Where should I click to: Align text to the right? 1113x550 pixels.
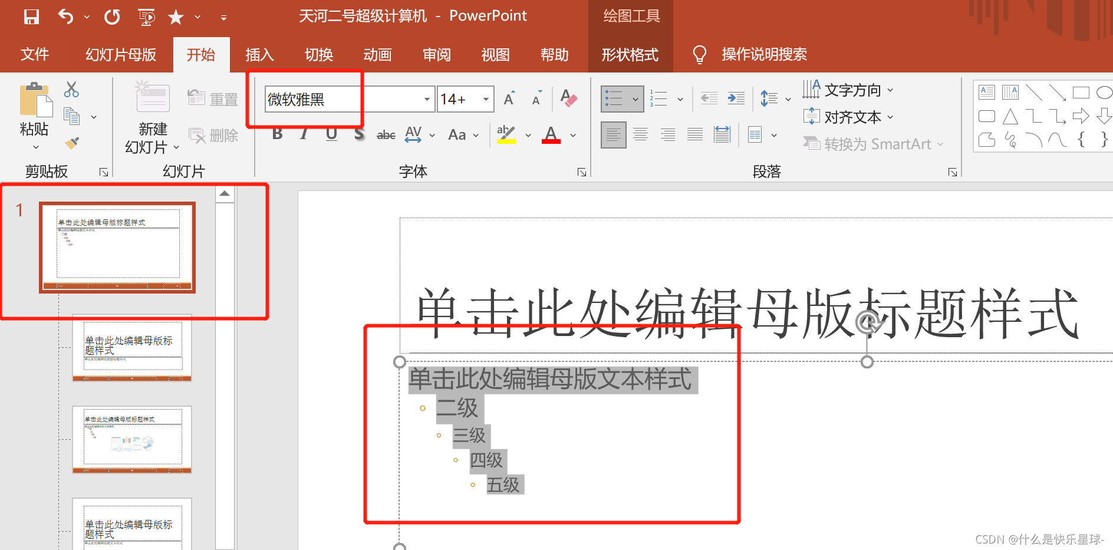(x=668, y=135)
